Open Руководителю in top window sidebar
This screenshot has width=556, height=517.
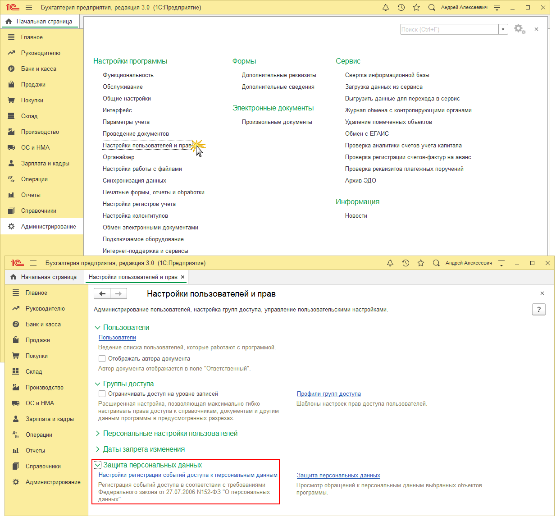point(42,53)
